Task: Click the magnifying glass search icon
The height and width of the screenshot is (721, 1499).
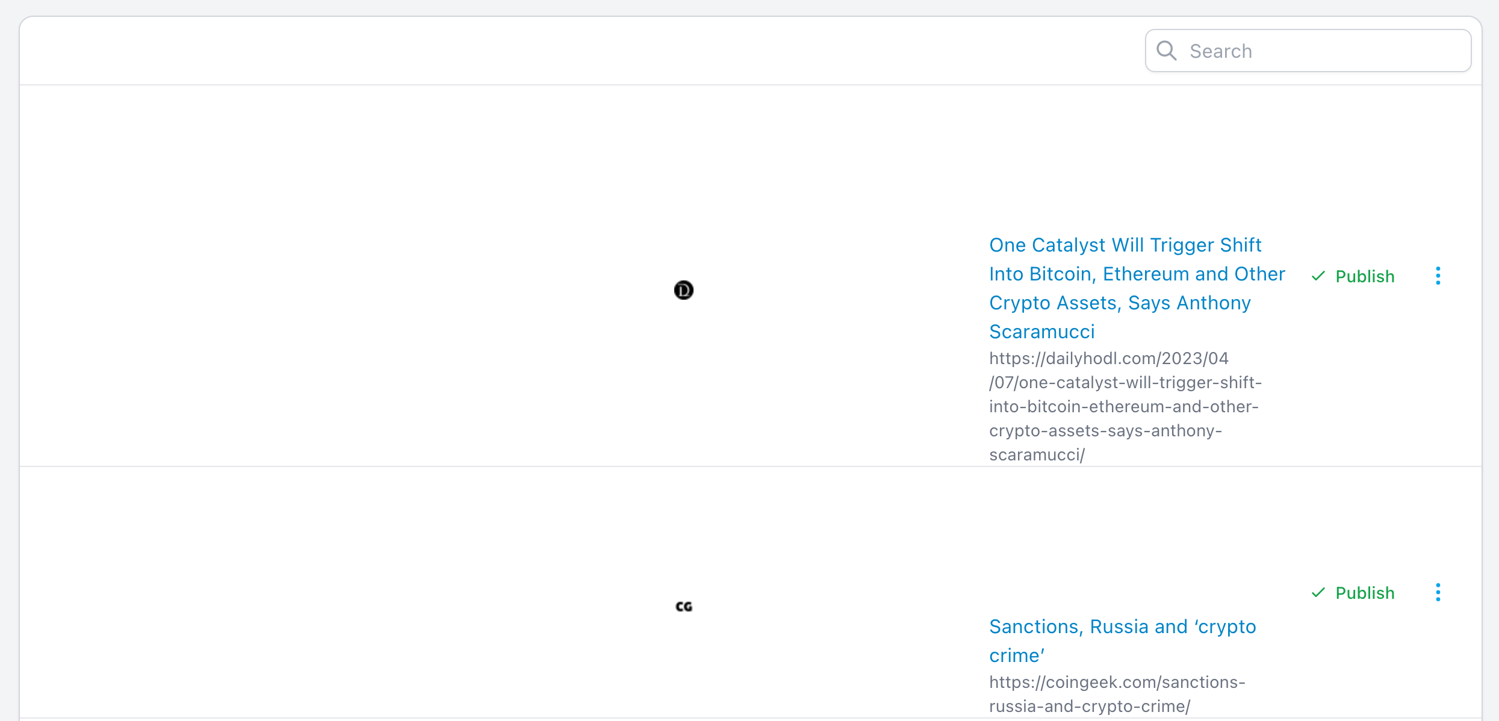Action: tap(1166, 51)
